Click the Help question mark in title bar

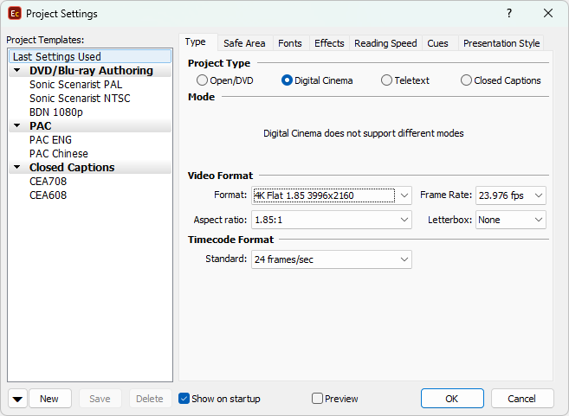point(509,13)
